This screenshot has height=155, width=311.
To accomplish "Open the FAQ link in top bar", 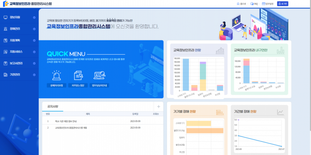I will (254, 4).
